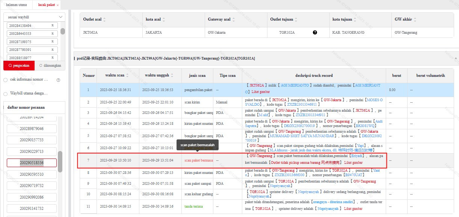Image resolution: width=459 pixels, height=217 pixels.
Task: Open the sesuai waybill dropdown
Action: click(34, 17)
